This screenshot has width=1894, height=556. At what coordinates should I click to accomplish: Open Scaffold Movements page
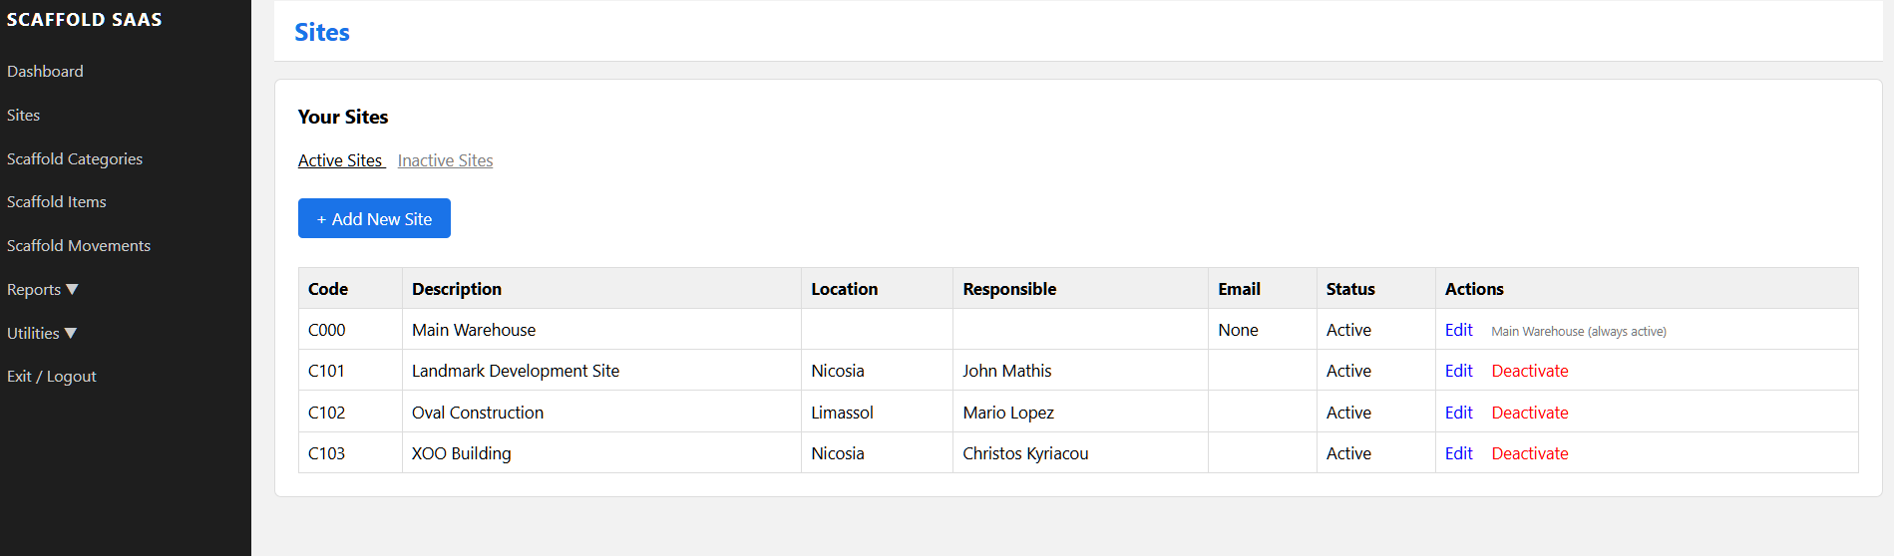(79, 245)
